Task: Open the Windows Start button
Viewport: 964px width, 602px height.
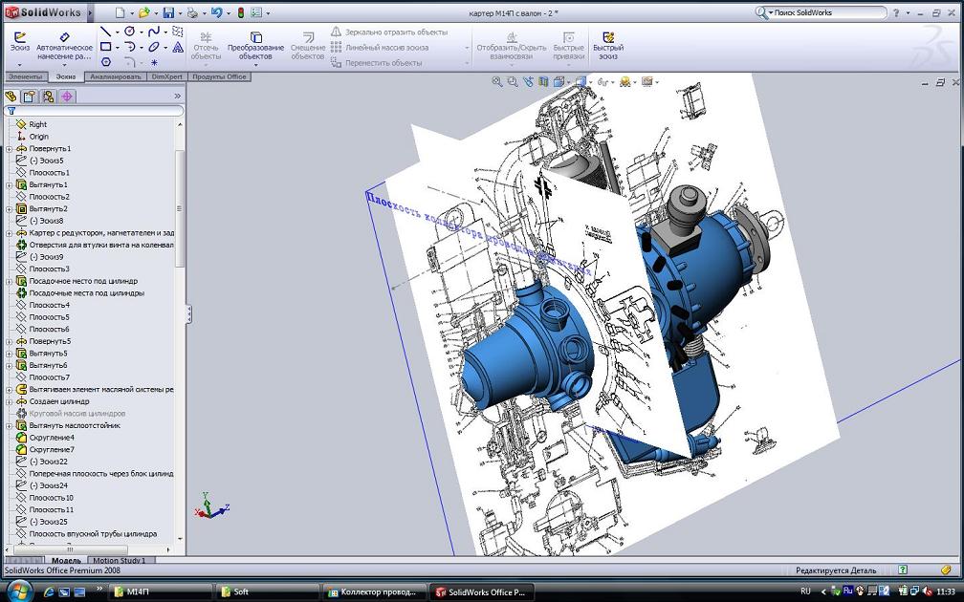Action: point(20,591)
